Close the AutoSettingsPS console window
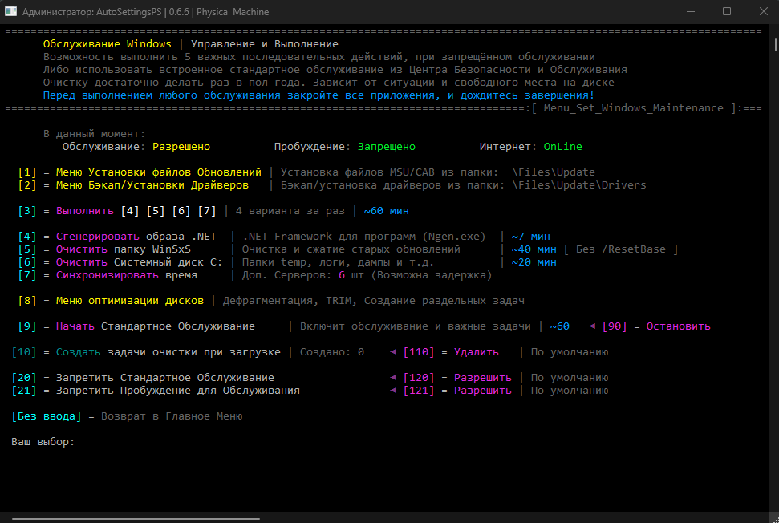The width and height of the screenshot is (779, 523). [x=762, y=12]
